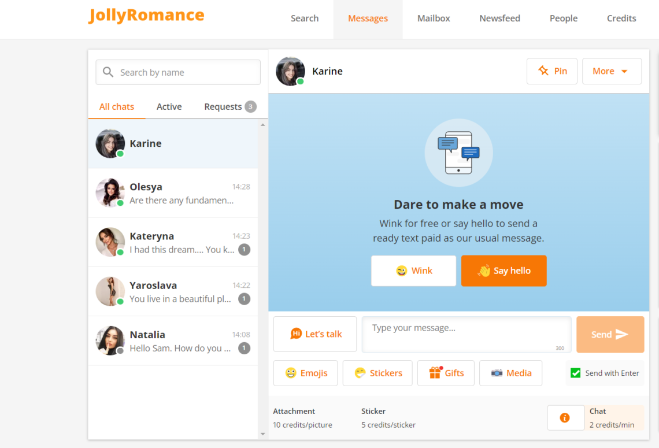Click the Requests count badge 3
The image size is (659, 448).
[x=250, y=107]
